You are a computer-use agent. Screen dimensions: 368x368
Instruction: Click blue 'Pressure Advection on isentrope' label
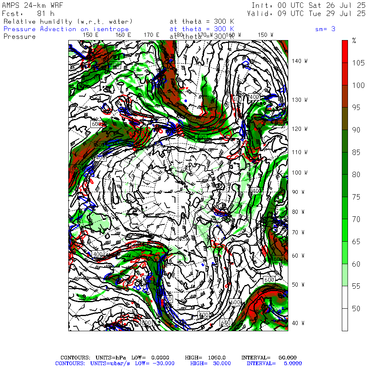click(x=66, y=29)
